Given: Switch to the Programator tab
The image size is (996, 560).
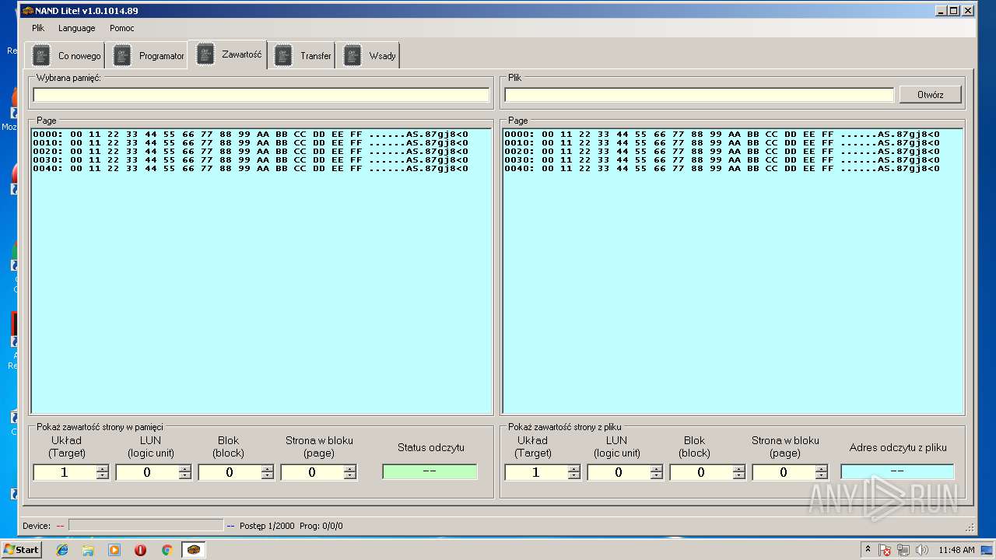Looking at the screenshot, I should (148, 56).
